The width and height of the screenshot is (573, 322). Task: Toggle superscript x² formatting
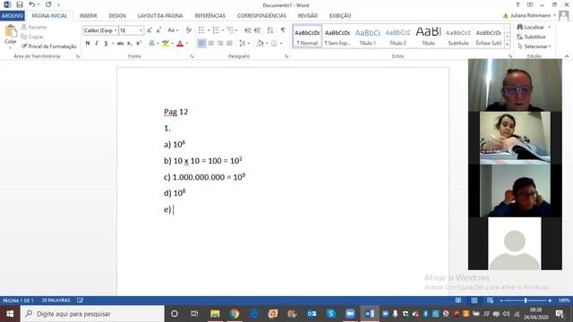tap(139, 44)
